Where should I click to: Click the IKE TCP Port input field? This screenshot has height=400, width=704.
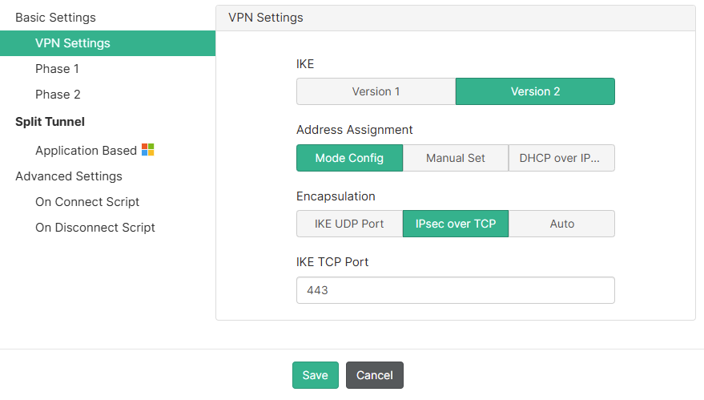pos(455,290)
